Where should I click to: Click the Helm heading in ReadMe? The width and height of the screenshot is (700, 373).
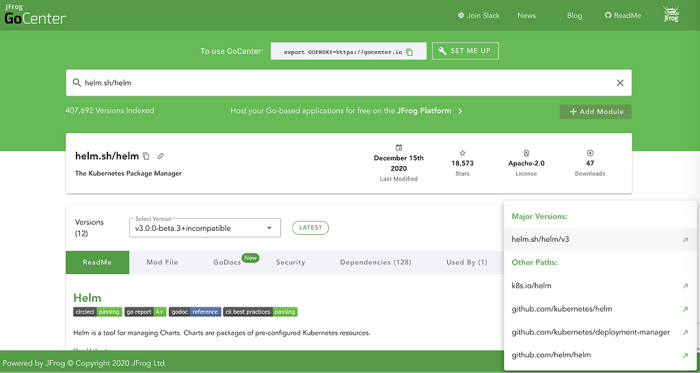pyautogui.click(x=87, y=298)
